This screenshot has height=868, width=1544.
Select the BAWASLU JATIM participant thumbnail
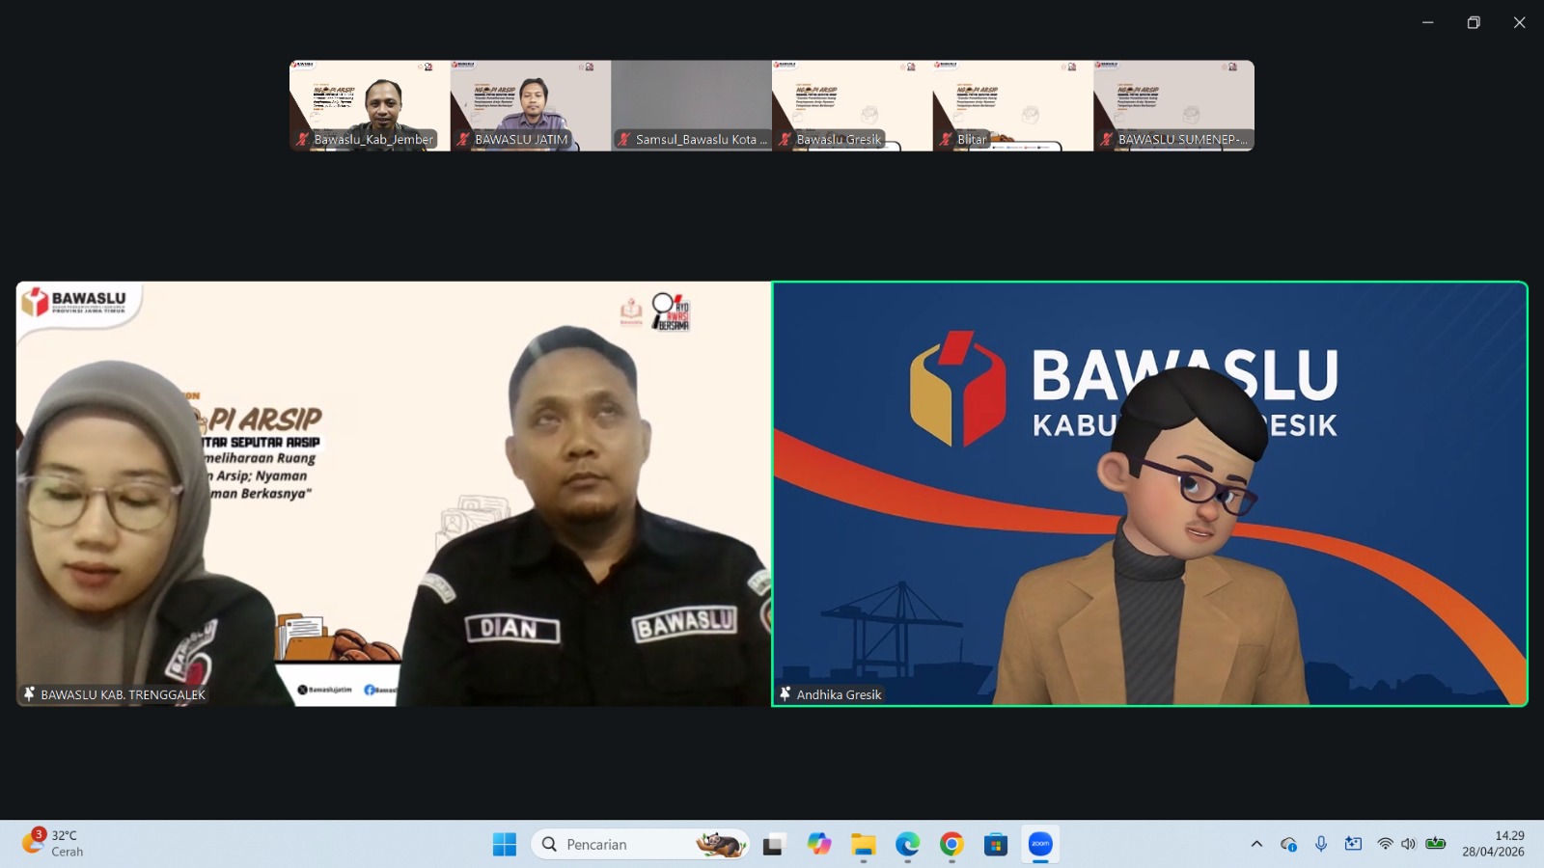pyautogui.click(x=531, y=106)
